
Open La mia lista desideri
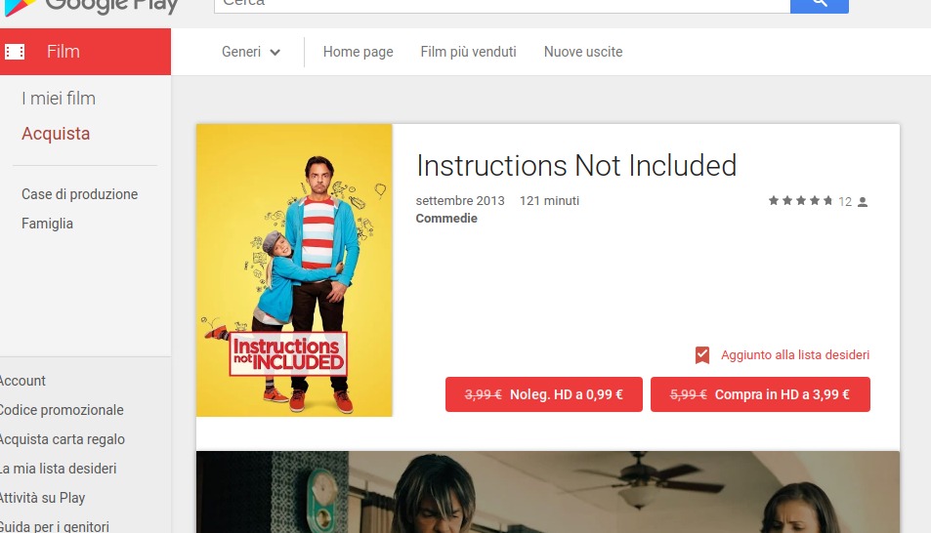pyautogui.click(x=59, y=469)
